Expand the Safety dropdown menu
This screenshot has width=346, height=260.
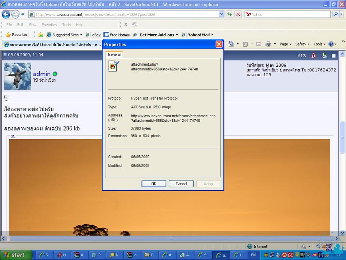302,44
